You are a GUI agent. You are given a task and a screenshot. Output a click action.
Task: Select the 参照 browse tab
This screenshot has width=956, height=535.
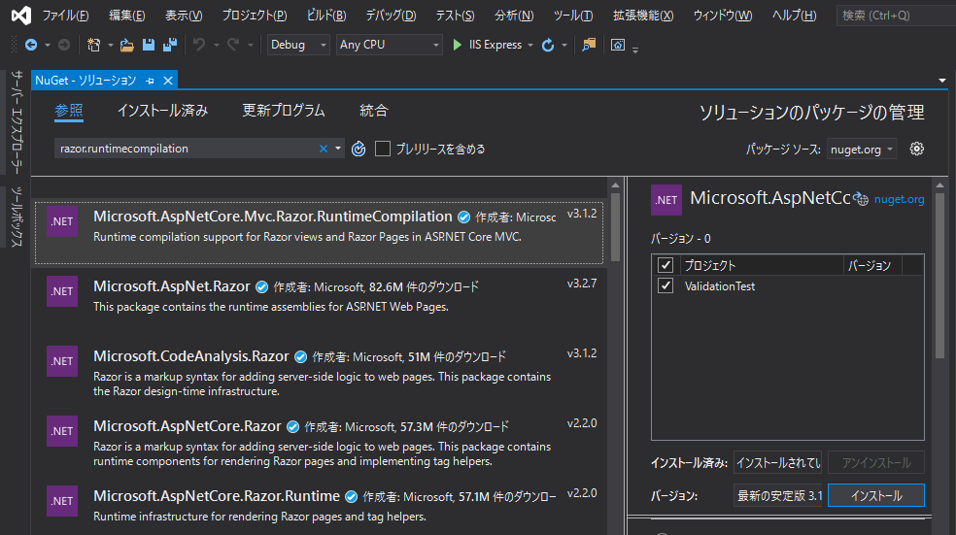coord(69,111)
